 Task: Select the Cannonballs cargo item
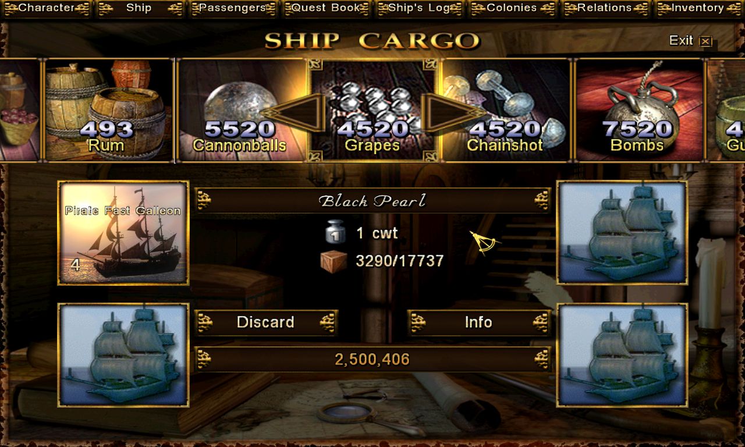click(241, 110)
